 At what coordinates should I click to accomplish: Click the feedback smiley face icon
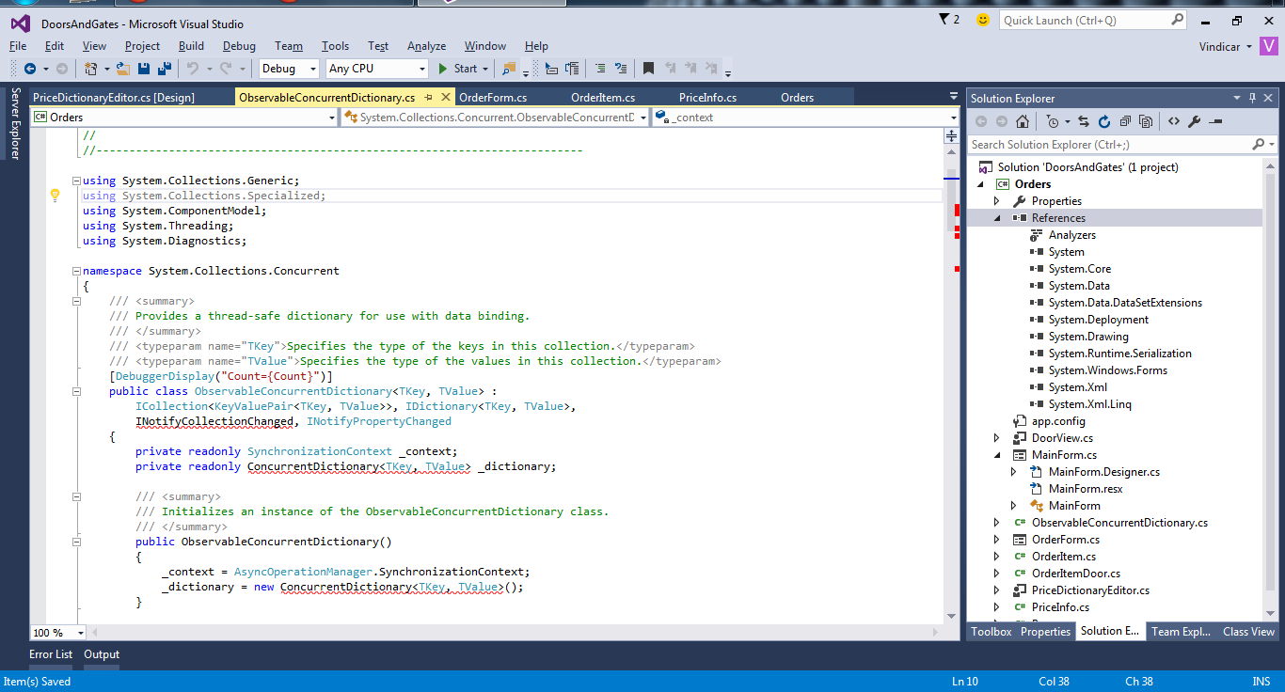[x=983, y=20]
